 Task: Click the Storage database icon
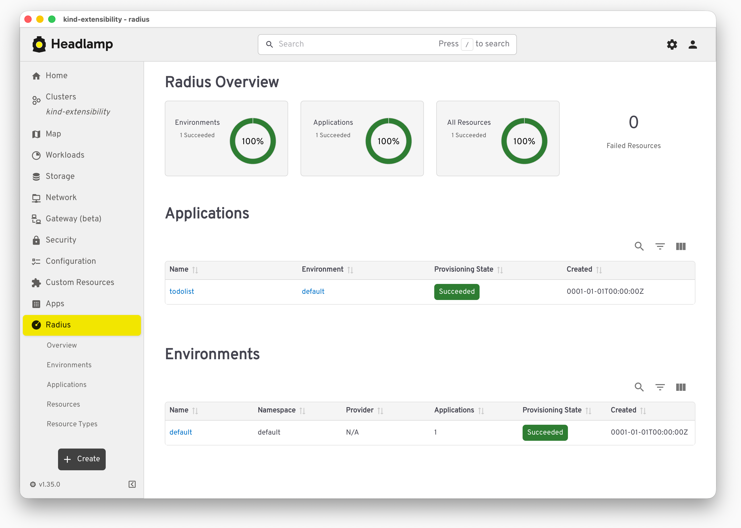pyautogui.click(x=36, y=177)
